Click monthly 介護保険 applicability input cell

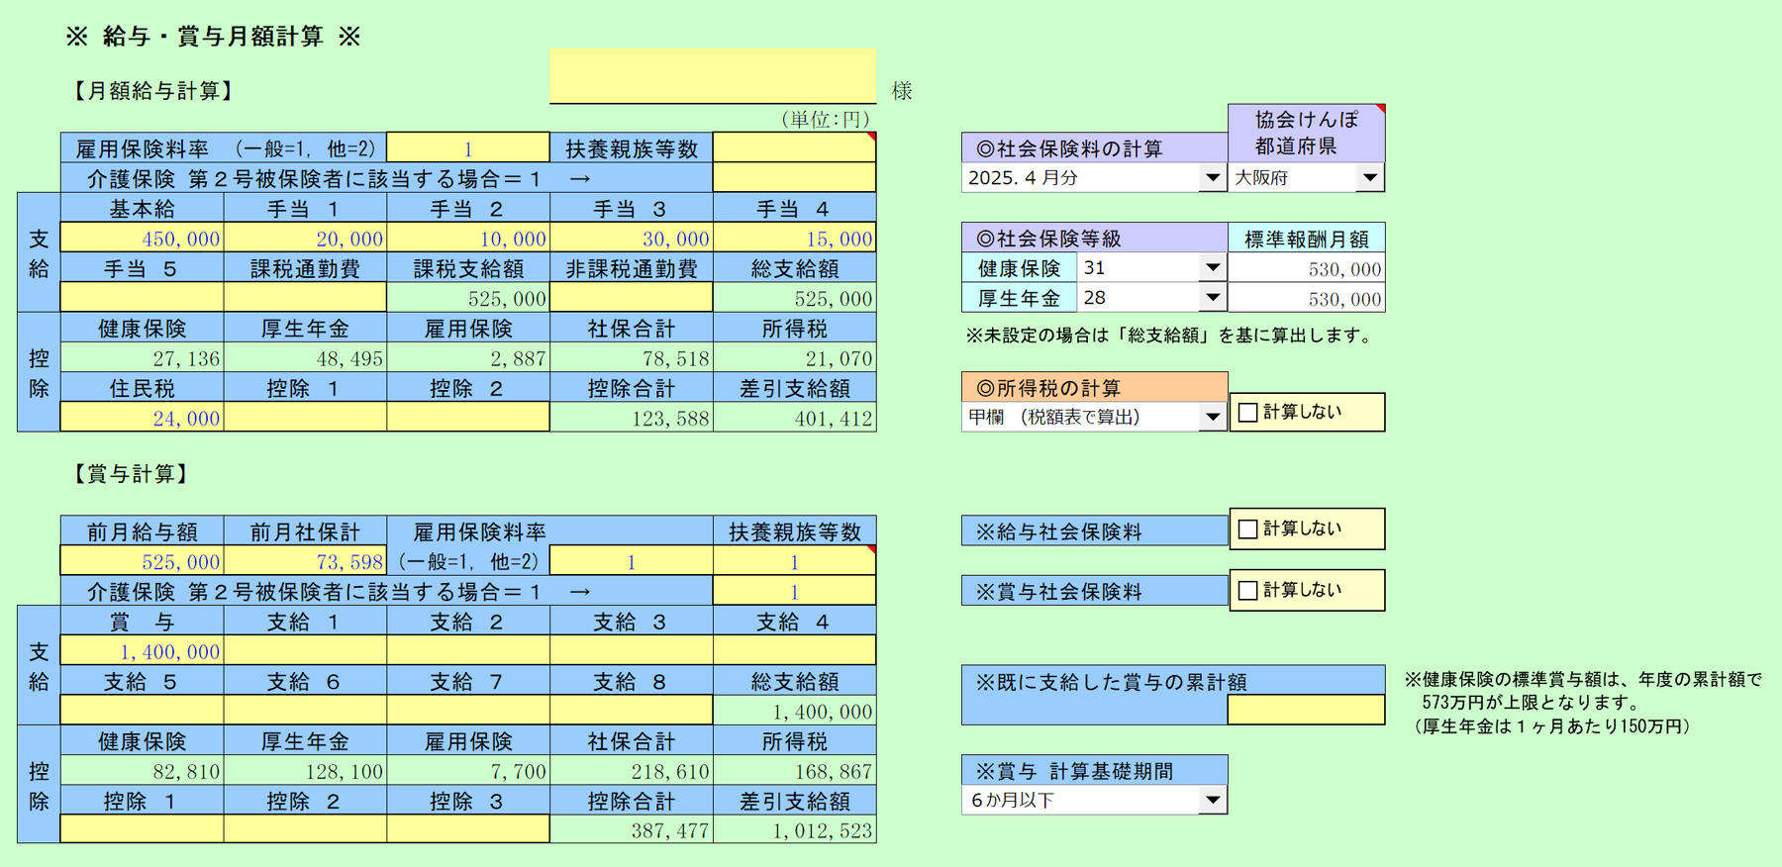794,178
